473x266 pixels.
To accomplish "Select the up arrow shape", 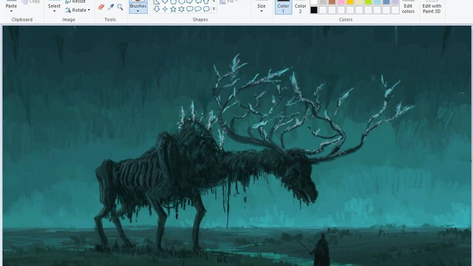I will 206,1.
